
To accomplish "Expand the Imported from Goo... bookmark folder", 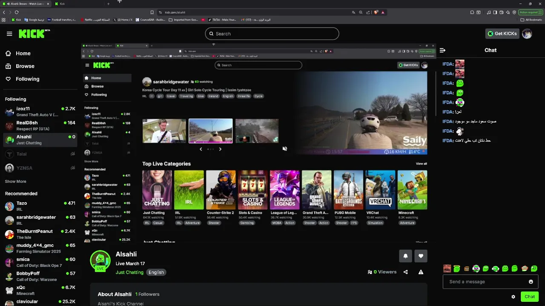I will pos(184,20).
